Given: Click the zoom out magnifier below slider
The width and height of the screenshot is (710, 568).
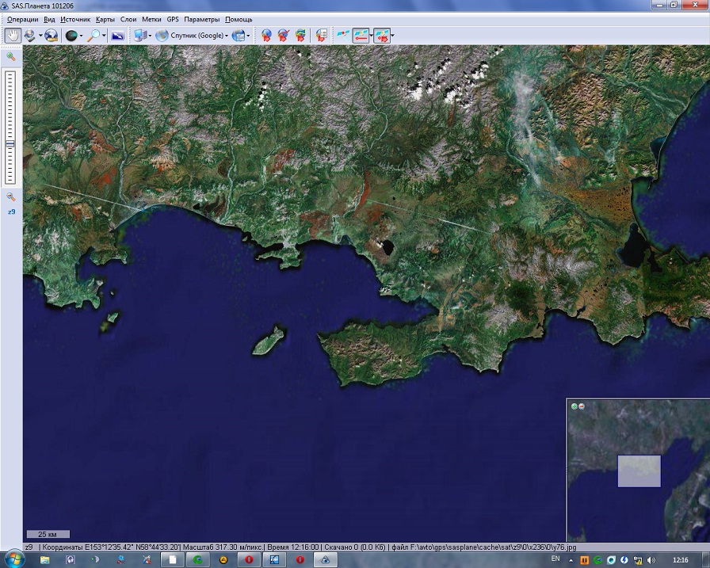Looking at the screenshot, I should tap(11, 196).
